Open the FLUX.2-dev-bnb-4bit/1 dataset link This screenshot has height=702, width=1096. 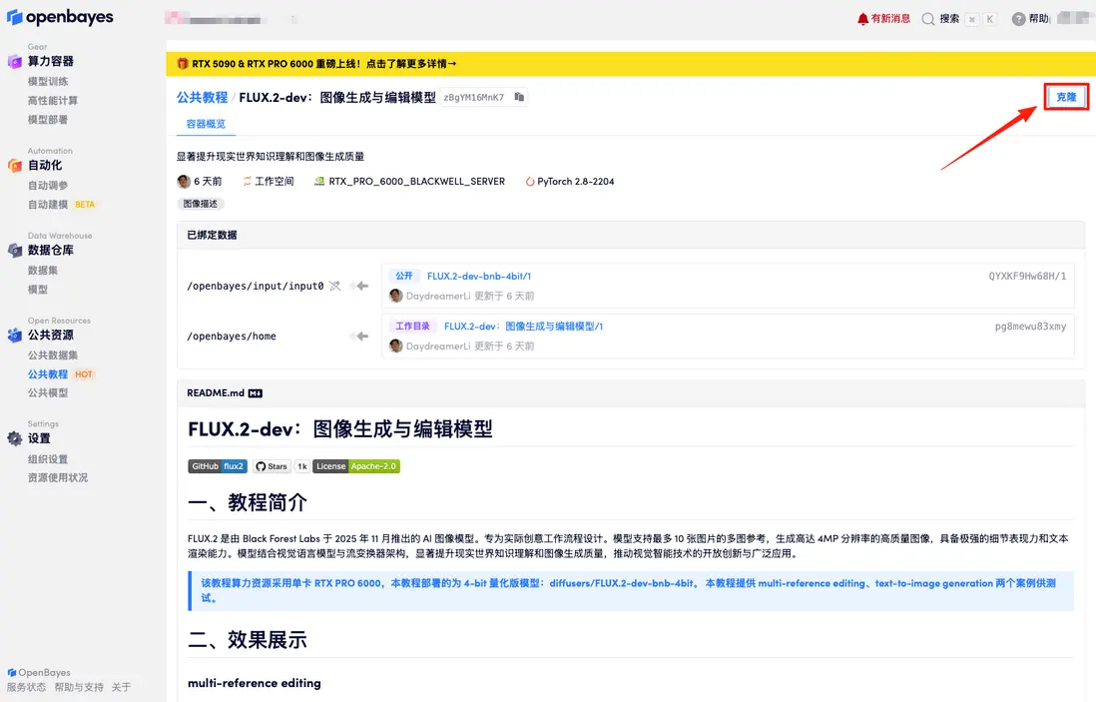(x=479, y=277)
